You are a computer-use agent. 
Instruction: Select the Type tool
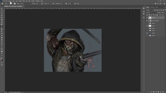coord(2,44)
